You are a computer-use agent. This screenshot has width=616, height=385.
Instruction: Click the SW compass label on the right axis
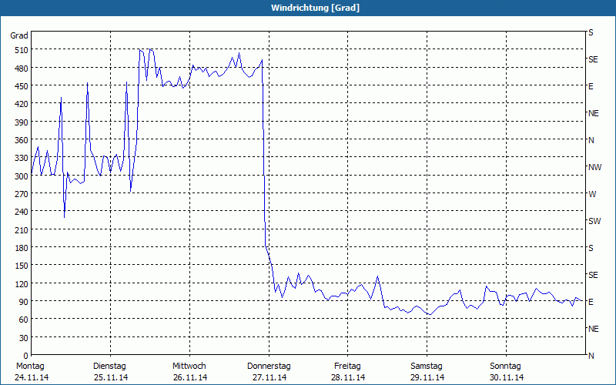(594, 221)
